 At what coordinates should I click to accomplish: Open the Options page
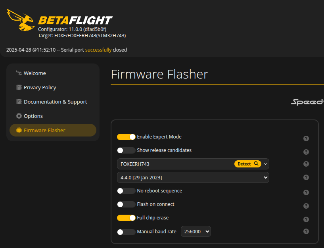point(53,116)
